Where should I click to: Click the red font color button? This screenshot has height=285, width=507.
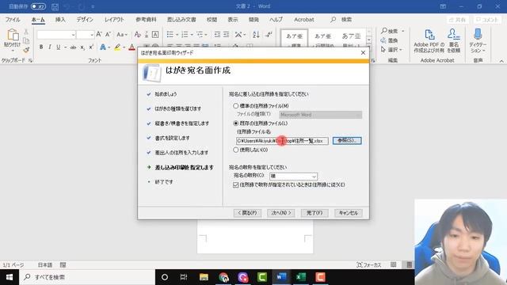click(x=132, y=47)
